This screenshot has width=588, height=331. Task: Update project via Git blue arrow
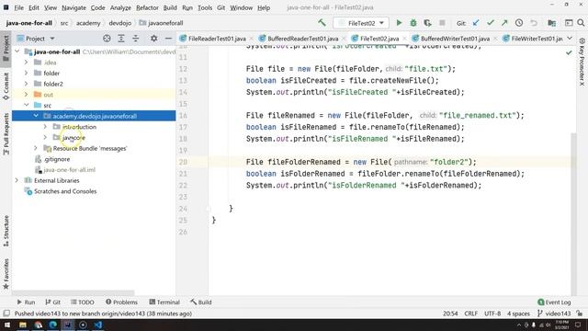pos(476,23)
